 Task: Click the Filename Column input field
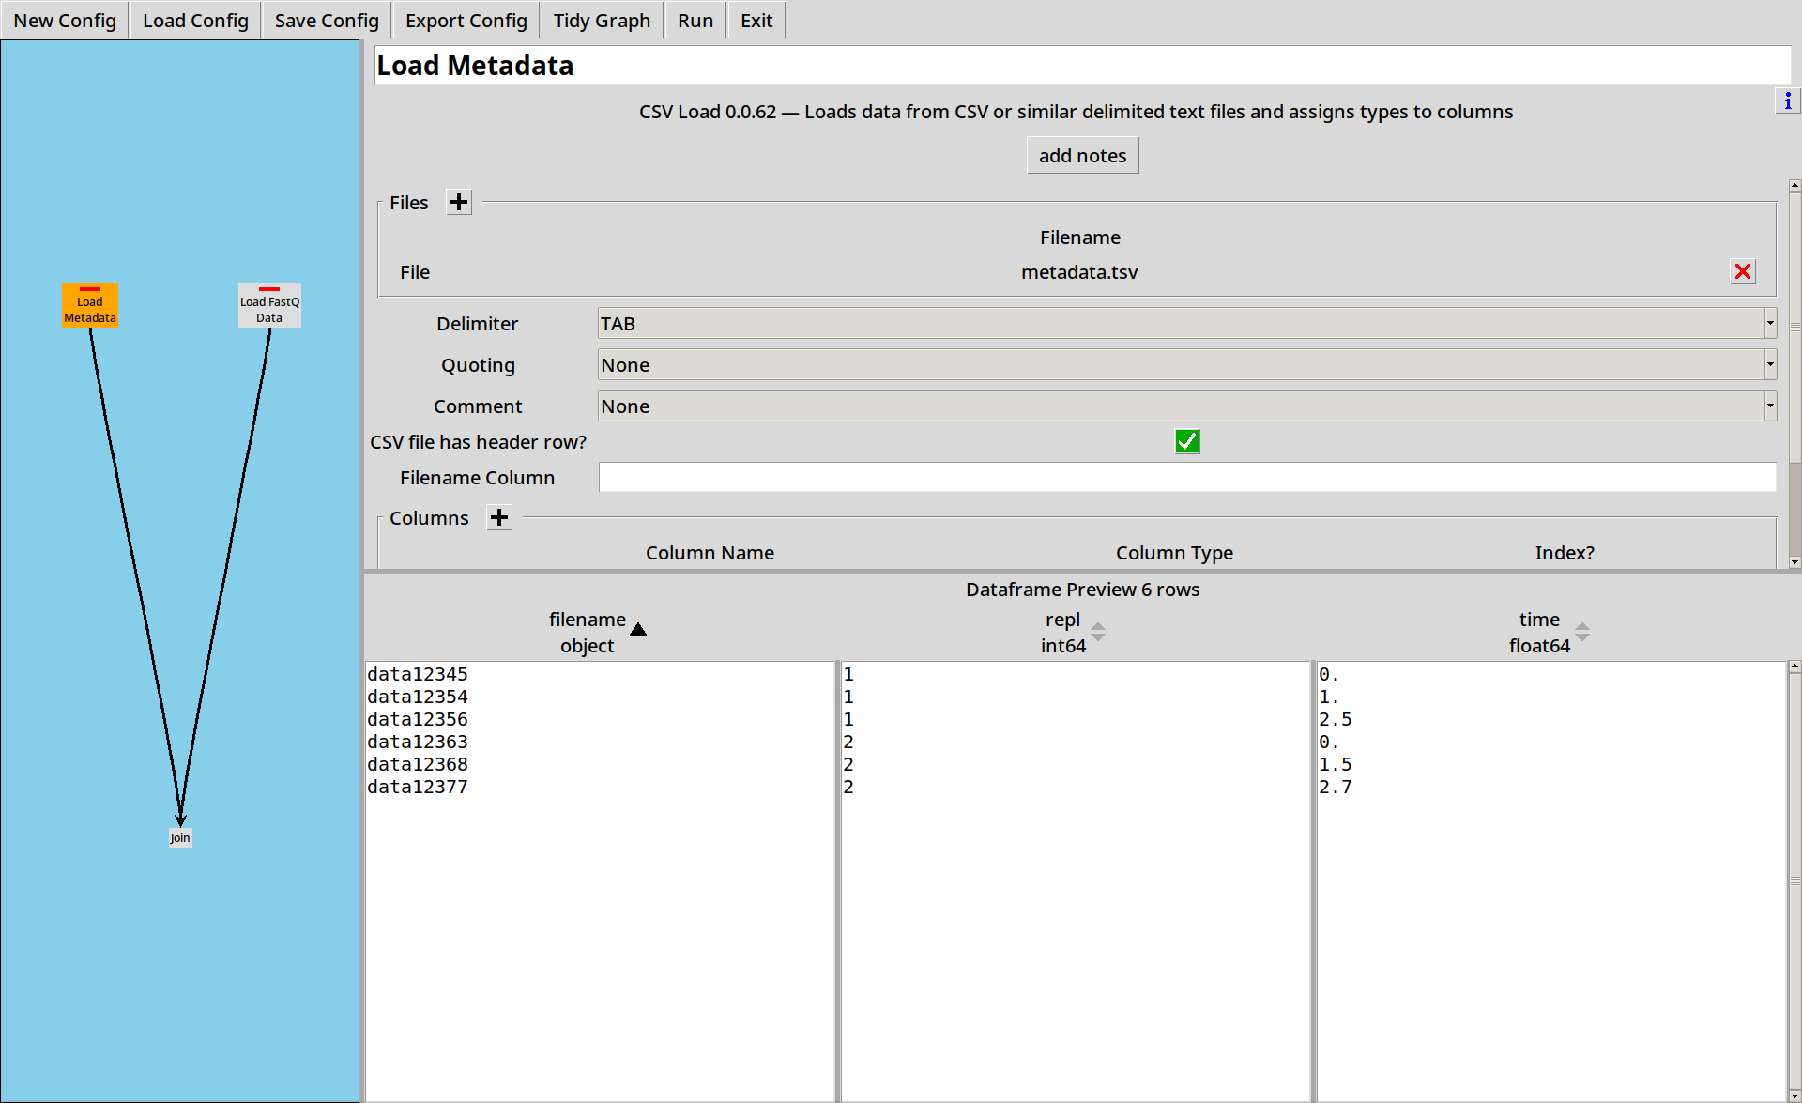1187,477
